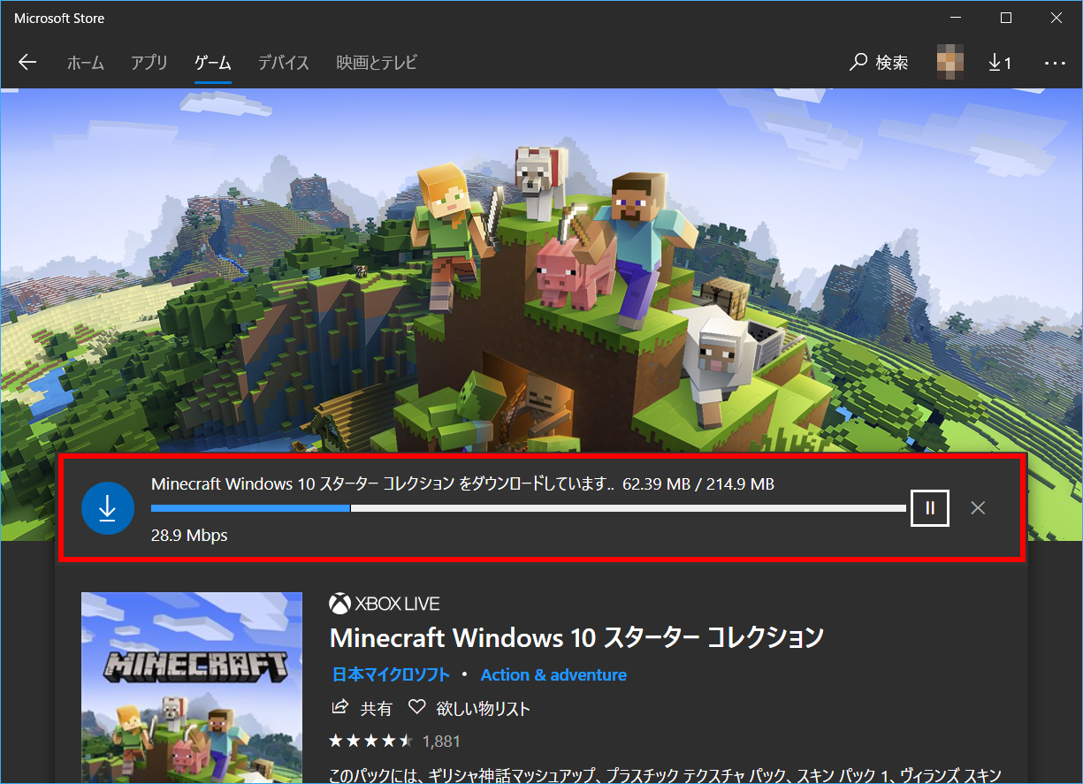
Task: Switch to the アプリ tab
Action: click(149, 63)
